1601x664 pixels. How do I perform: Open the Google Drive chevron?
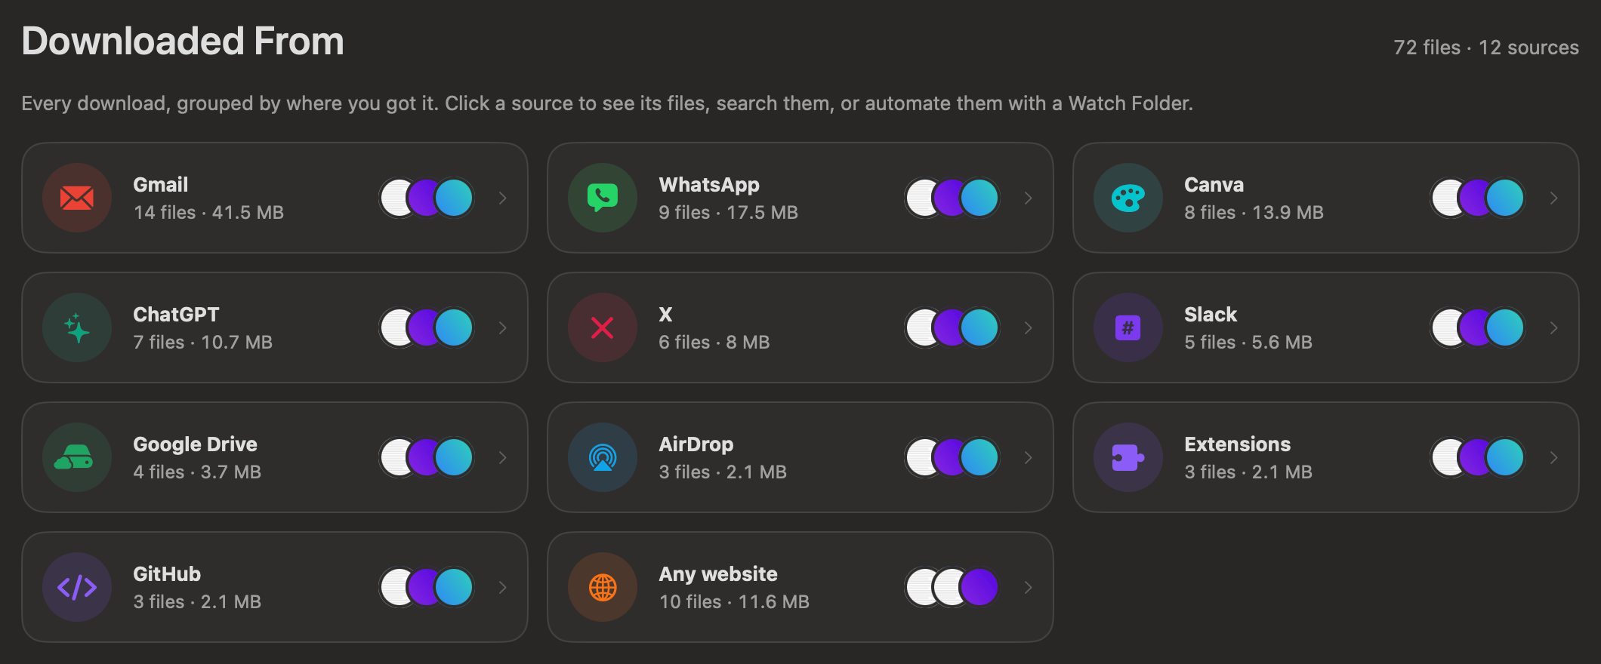(x=503, y=457)
